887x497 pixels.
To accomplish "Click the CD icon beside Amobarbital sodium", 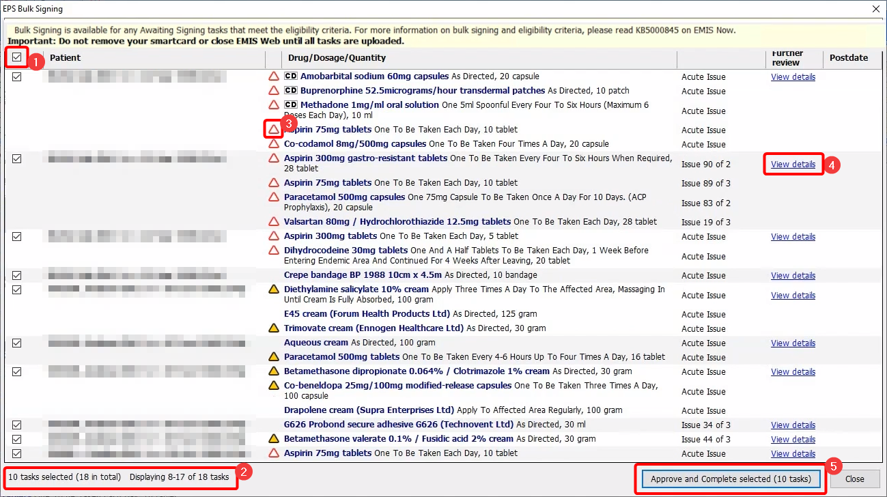I will [290, 76].
